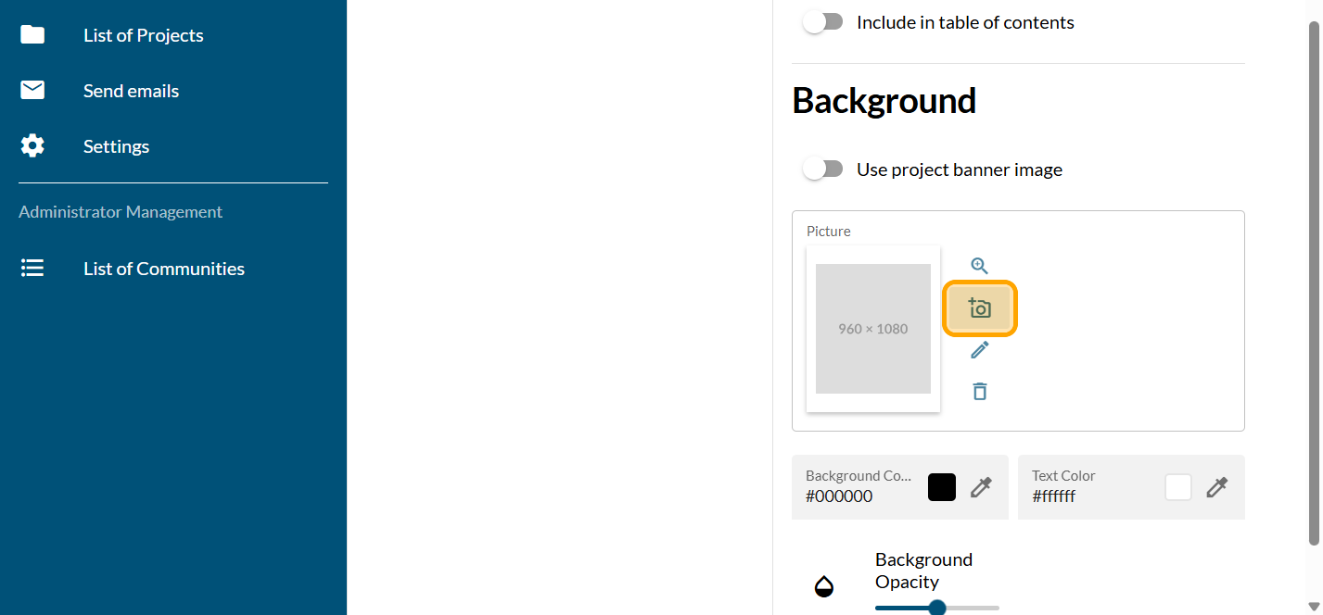Image resolution: width=1323 pixels, height=615 pixels.
Task: Click the white Text Color swatch
Action: (x=1178, y=487)
